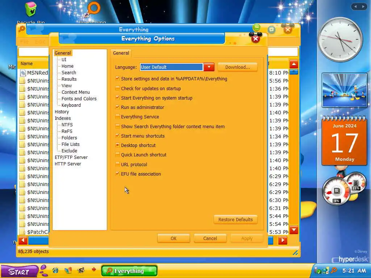Viewport: 371px width, 278px height.
Task: Open NTFS index options
Action: (x=67, y=125)
